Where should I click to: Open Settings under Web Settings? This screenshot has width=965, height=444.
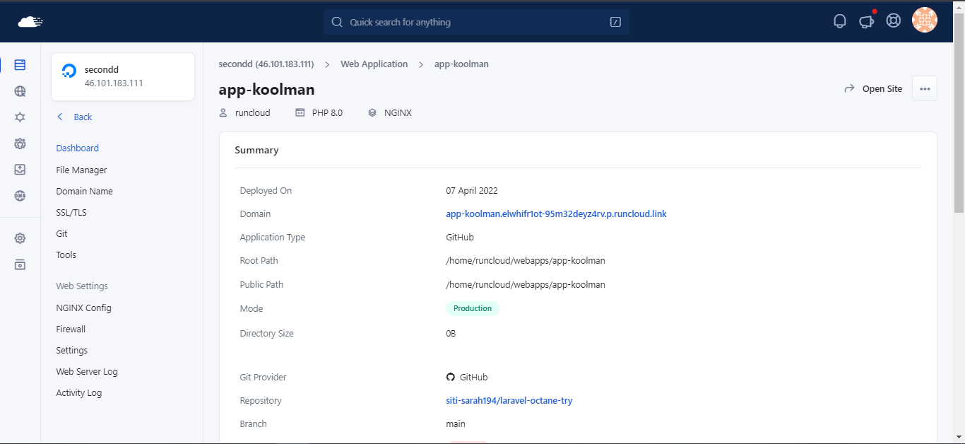click(x=72, y=351)
